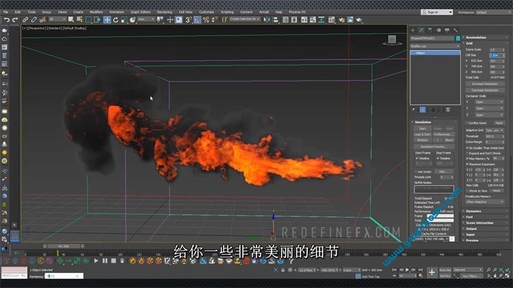The image size is (513, 288).
Task: Toggle Start Frame Timeline checkbox
Action: point(417,158)
